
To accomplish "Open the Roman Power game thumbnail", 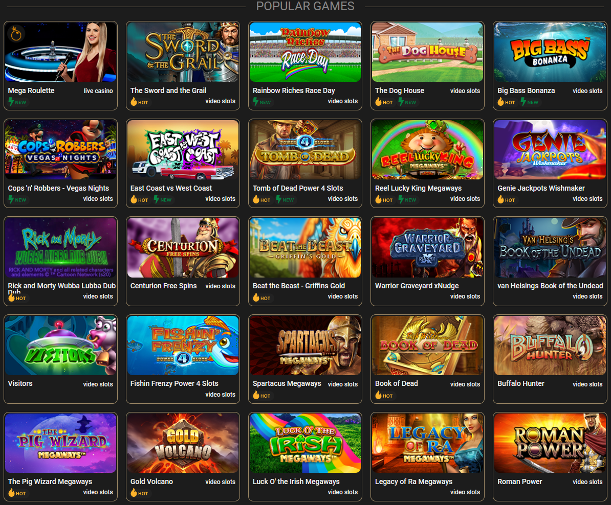I will point(550,443).
